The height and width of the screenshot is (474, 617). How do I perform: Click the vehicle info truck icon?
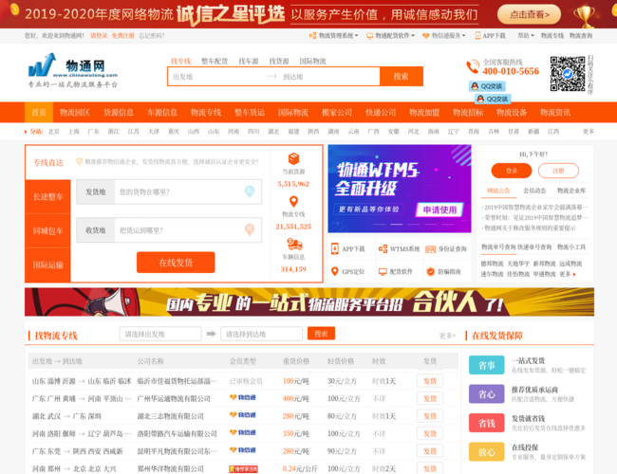[294, 245]
